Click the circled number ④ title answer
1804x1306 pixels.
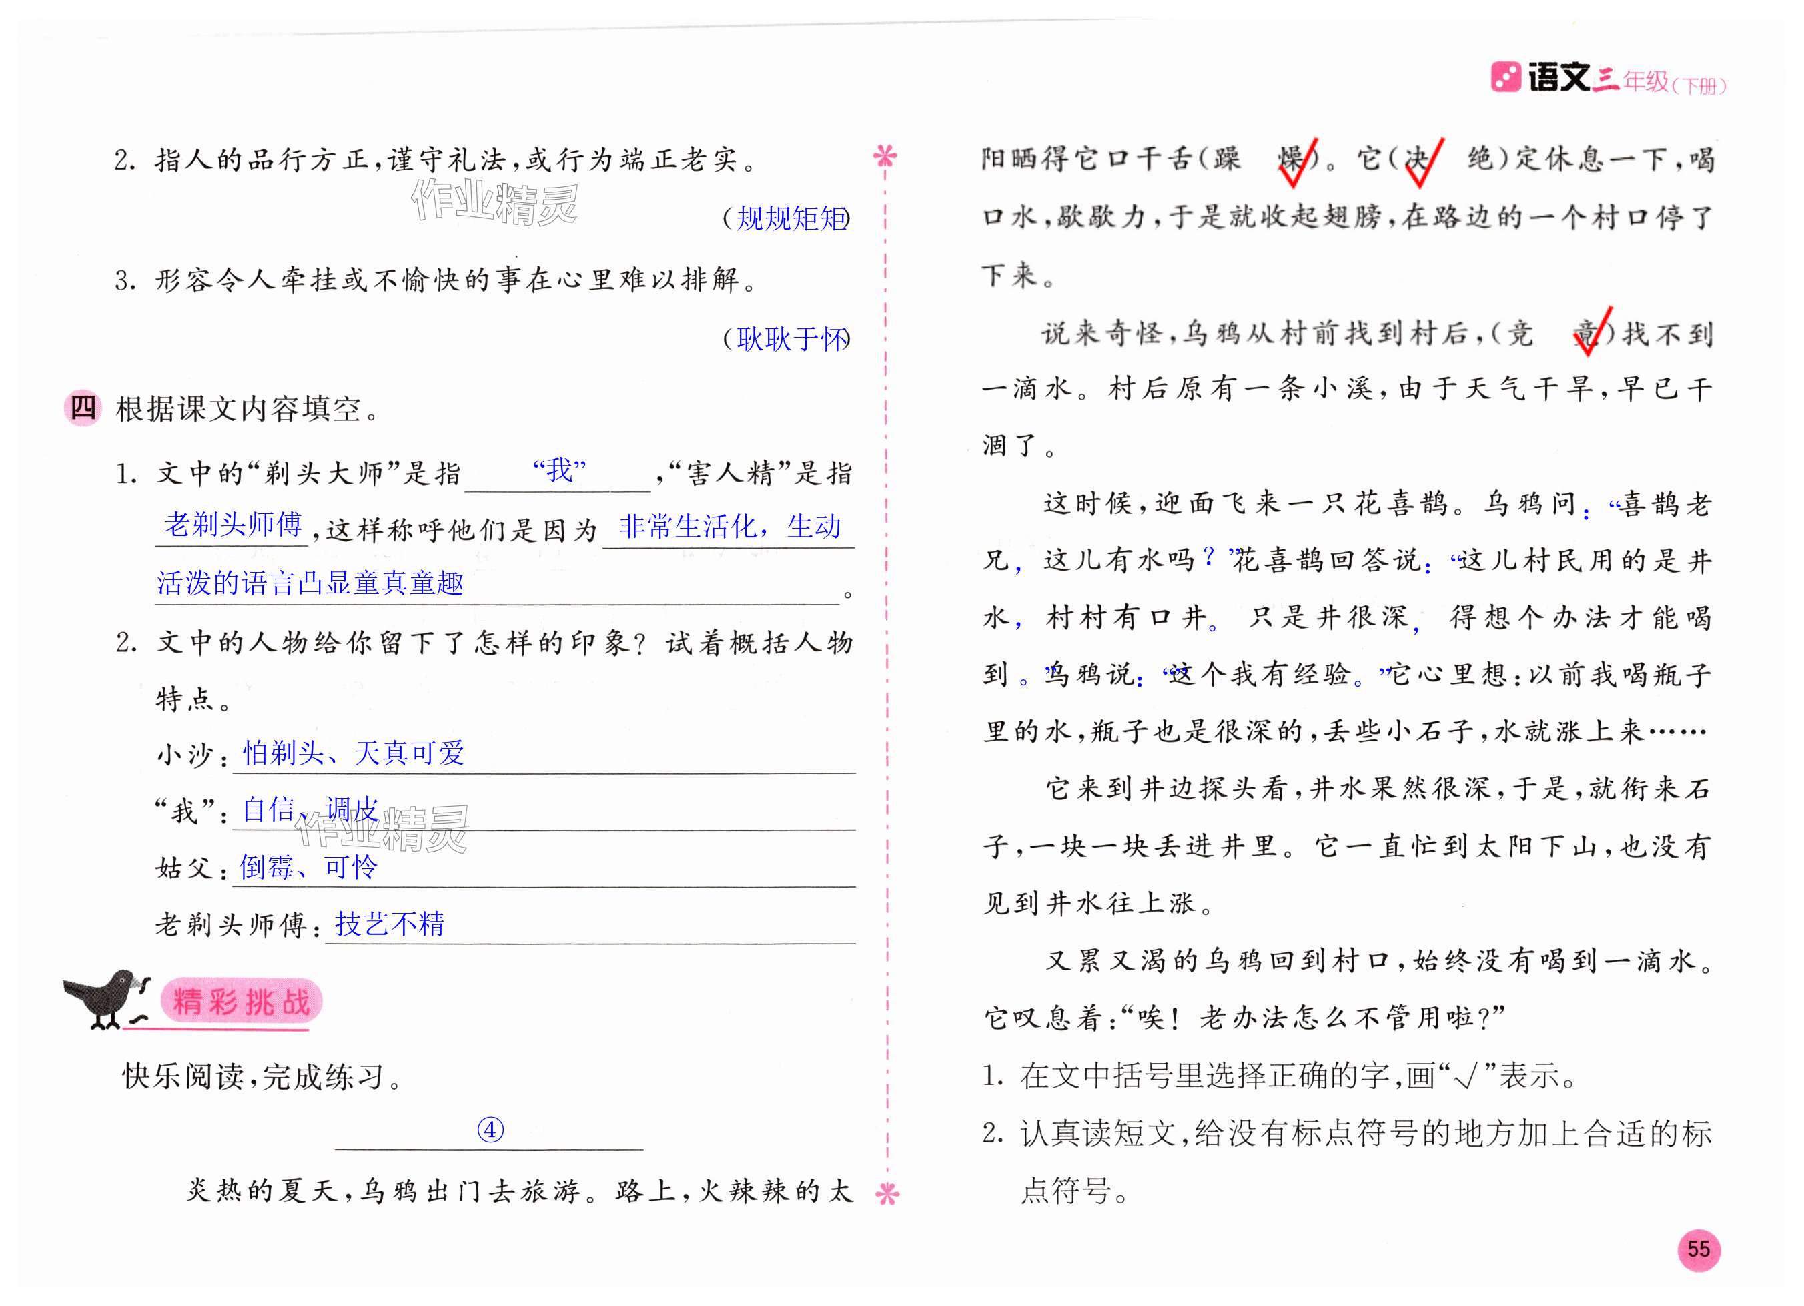click(x=490, y=1130)
